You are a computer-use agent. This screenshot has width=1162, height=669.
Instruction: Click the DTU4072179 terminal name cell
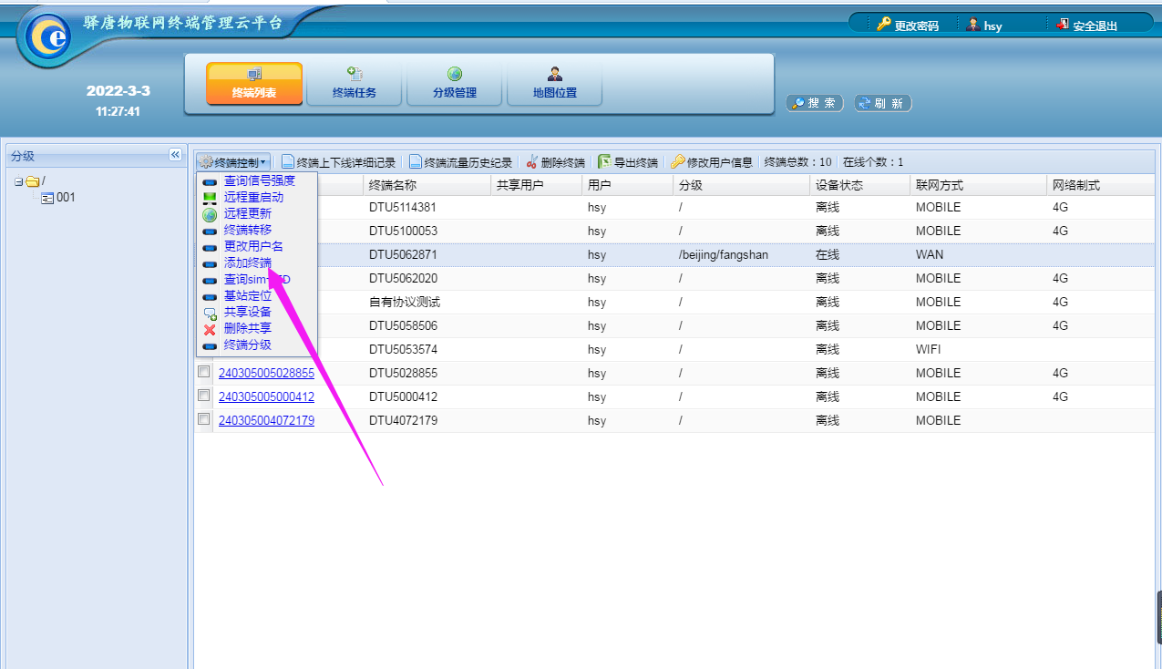click(403, 420)
